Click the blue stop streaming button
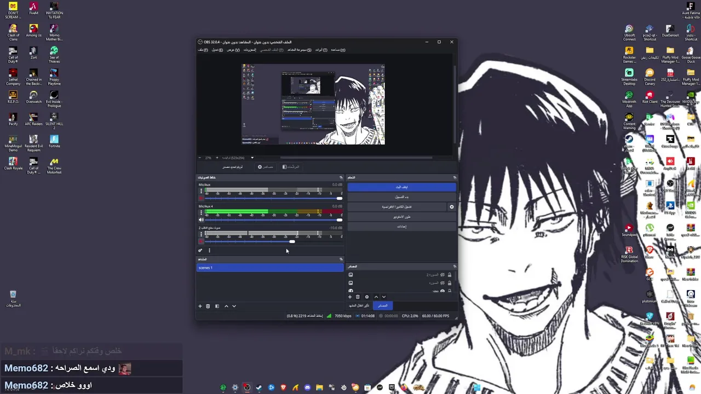This screenshot has height=394, width=701. click(401, 187)
